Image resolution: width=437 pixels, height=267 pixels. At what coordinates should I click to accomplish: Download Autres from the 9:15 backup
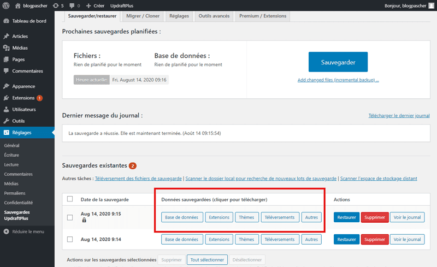coord(311,217)
